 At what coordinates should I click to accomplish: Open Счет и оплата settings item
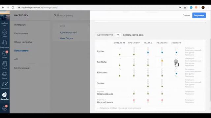tap(21, 33)
